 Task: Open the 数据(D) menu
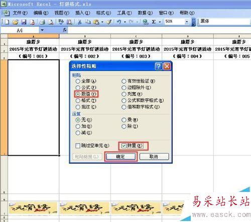[x=145, y=13]
